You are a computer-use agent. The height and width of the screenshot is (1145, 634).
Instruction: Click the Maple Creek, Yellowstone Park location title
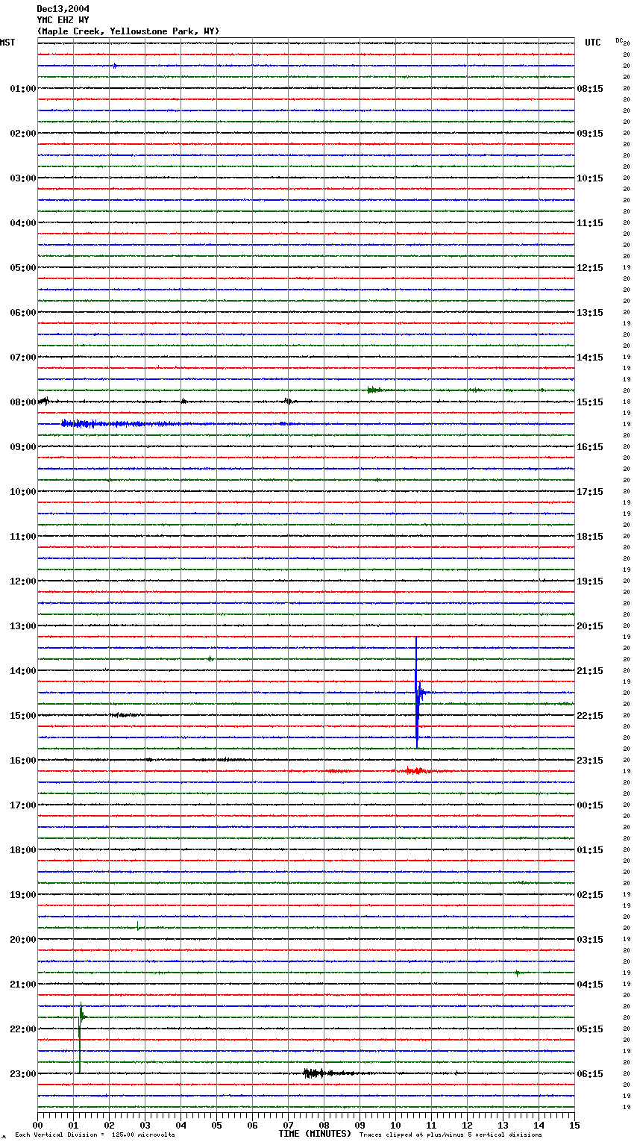pos(128,31)
